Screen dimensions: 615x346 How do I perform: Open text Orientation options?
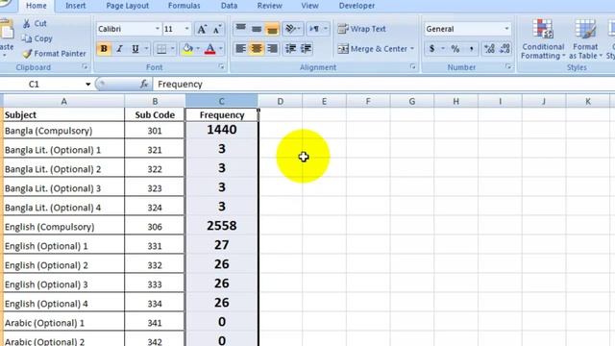pyautogui.click(x=292, y=29)
